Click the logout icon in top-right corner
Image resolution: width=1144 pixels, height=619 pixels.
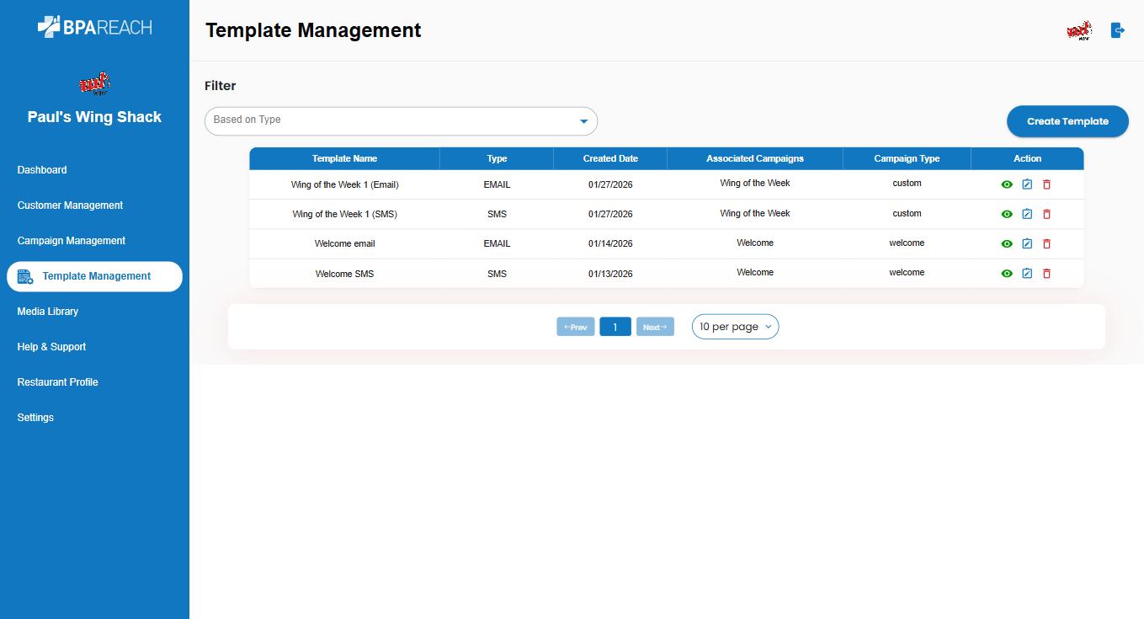coord(1117,31)
